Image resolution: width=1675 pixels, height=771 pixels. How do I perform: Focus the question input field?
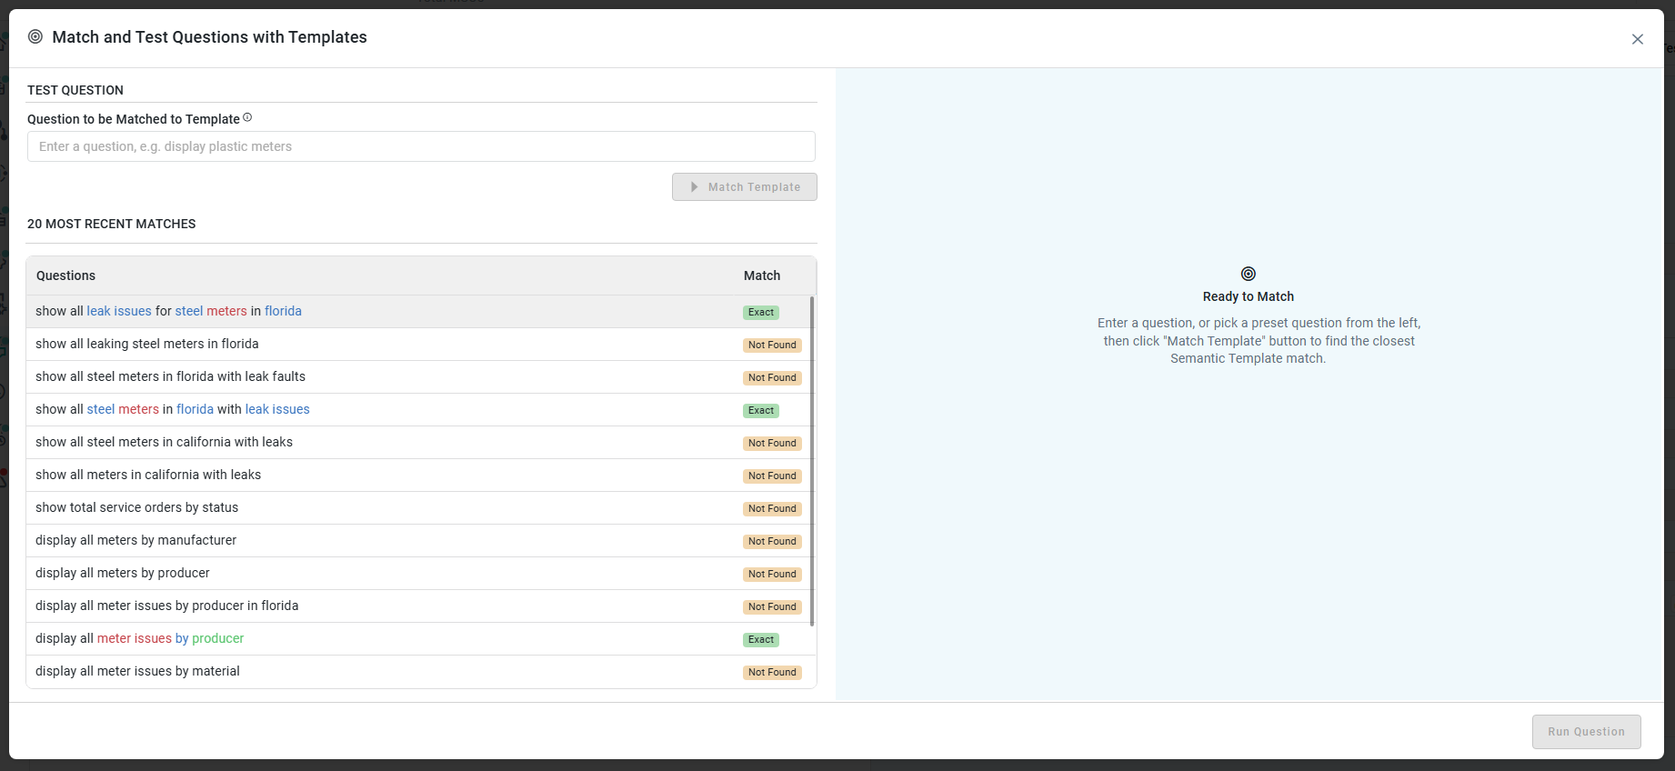pyautogui.click(x=421, y=146)
